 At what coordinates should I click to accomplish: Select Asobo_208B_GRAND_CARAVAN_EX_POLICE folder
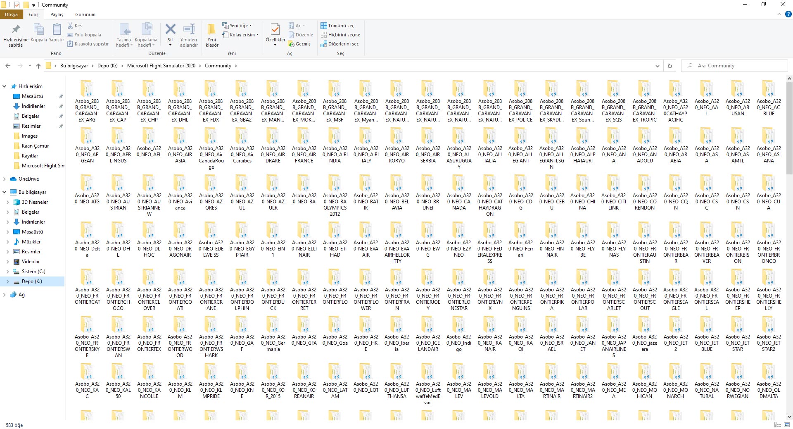(521, 102)
